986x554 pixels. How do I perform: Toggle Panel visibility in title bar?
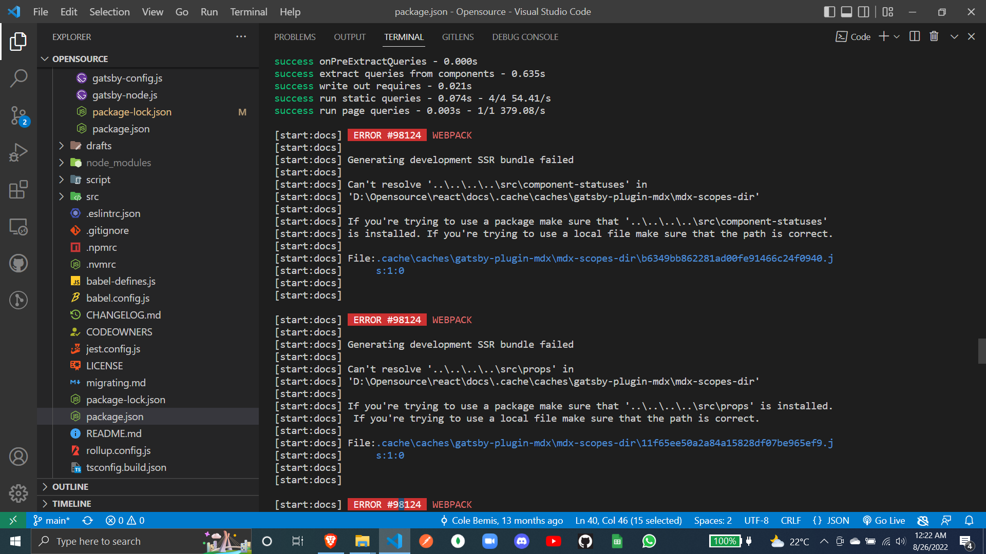point(846,12)
